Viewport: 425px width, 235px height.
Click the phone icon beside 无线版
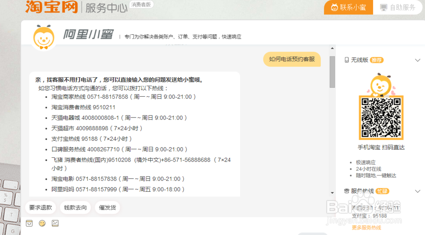(x=346, y=60)
